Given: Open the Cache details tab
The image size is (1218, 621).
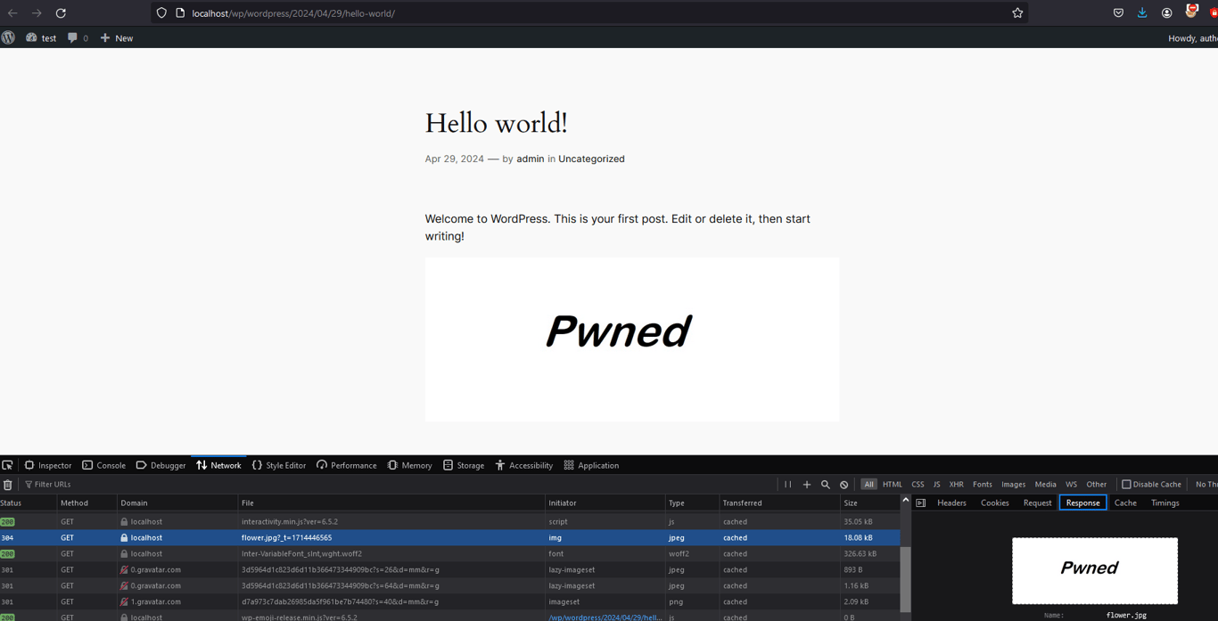Looking at the screenshot, I should (x=1125, y=503).
